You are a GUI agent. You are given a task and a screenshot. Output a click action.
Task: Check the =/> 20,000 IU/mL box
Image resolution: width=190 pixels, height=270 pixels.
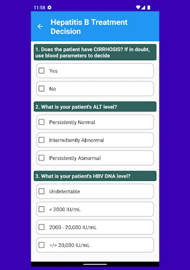42,245
